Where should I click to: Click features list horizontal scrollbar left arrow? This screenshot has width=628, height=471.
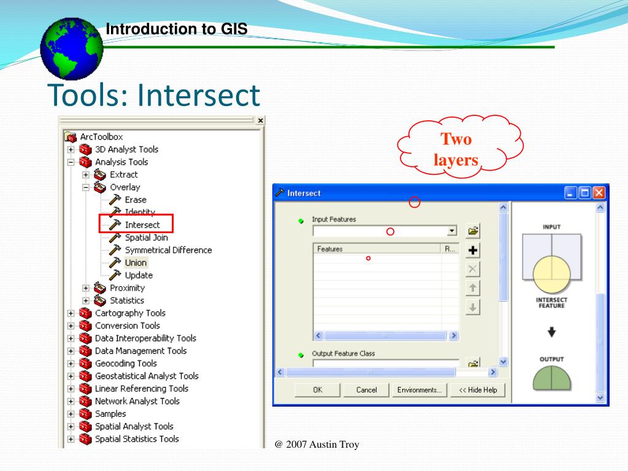click(318, 335)
